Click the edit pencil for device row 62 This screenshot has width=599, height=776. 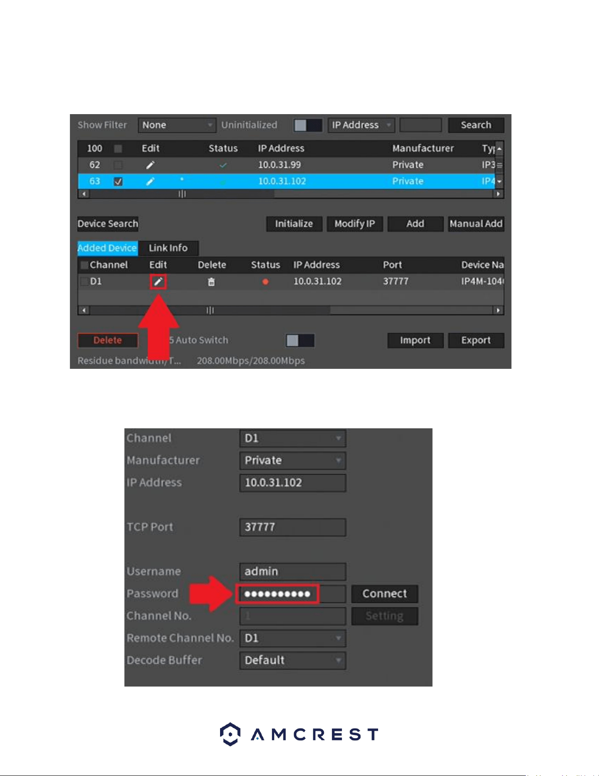click(x=150, y=165)
